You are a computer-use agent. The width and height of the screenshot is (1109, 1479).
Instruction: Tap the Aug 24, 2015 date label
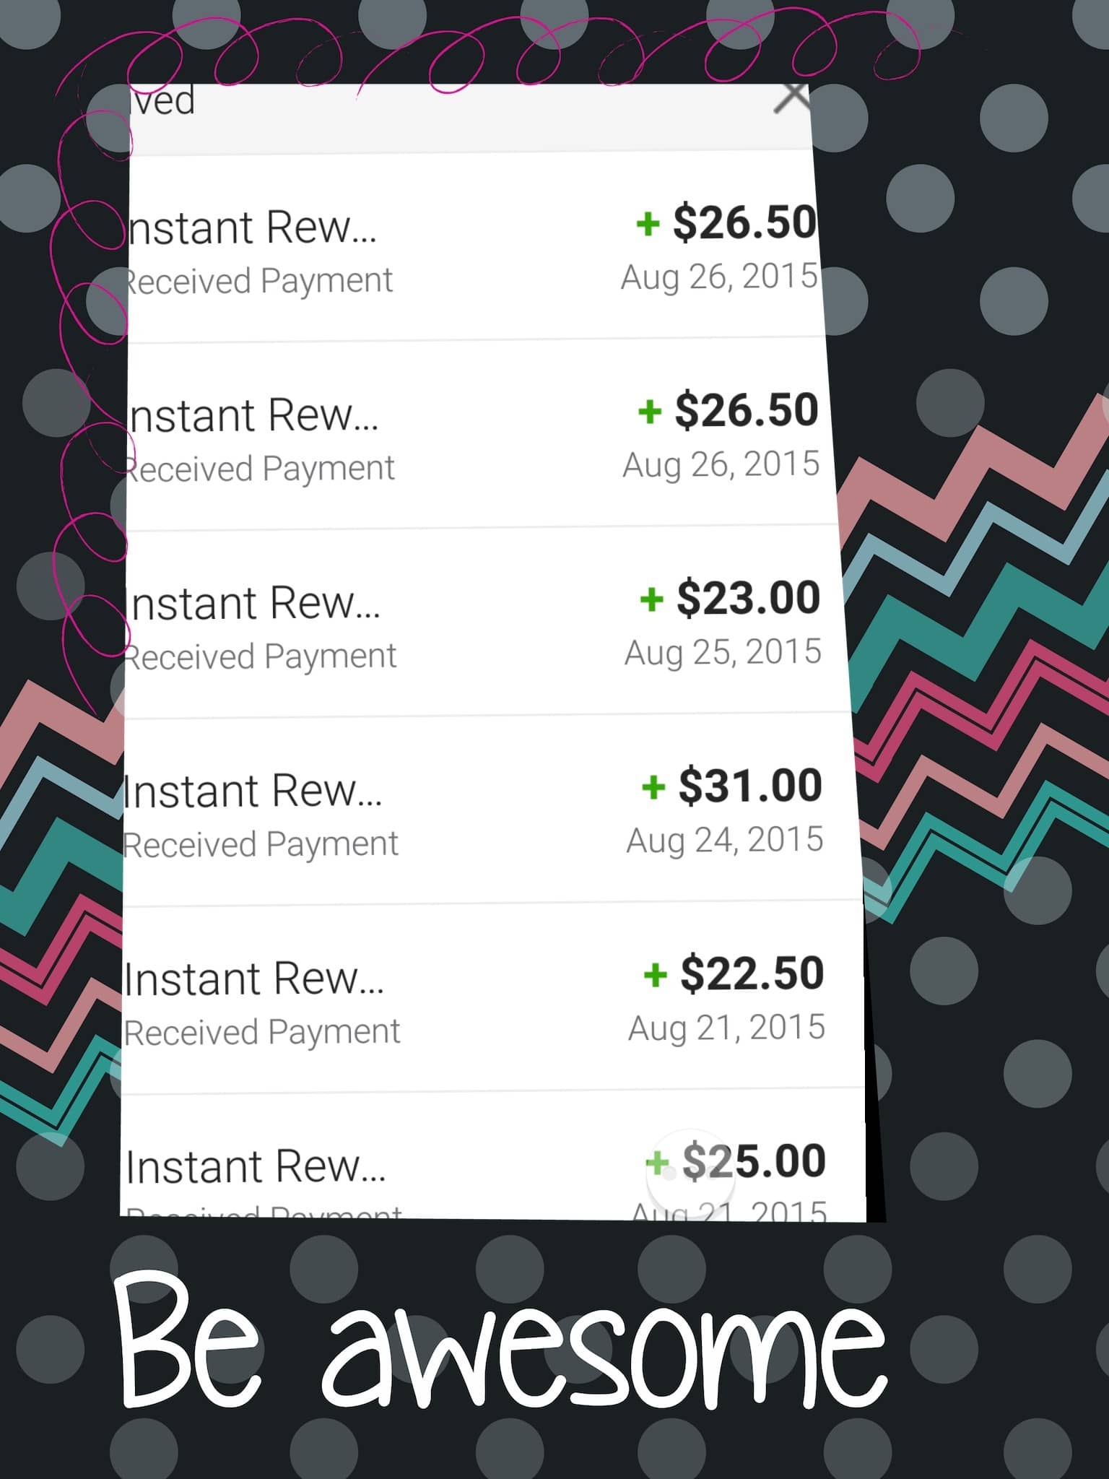[725, 841]
